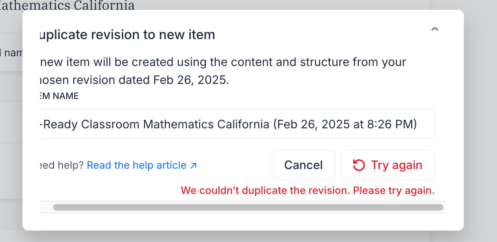The height and width of the screenshot is (242, 497).
Task: Click the horizontal scrollbar thumb in dialog
Action: (x=248, y=207)
